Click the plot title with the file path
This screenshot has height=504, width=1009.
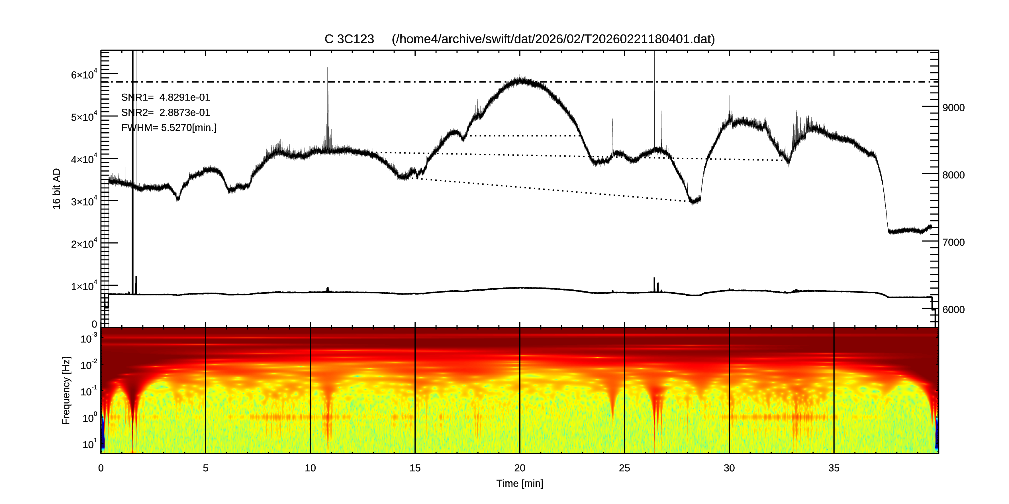[x=519, y=39]
